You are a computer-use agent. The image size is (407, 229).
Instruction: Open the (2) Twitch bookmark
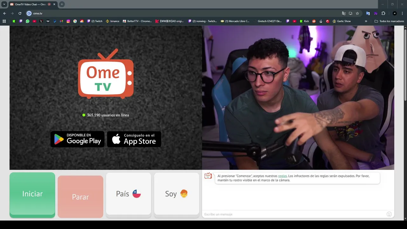tap(95, 21)
